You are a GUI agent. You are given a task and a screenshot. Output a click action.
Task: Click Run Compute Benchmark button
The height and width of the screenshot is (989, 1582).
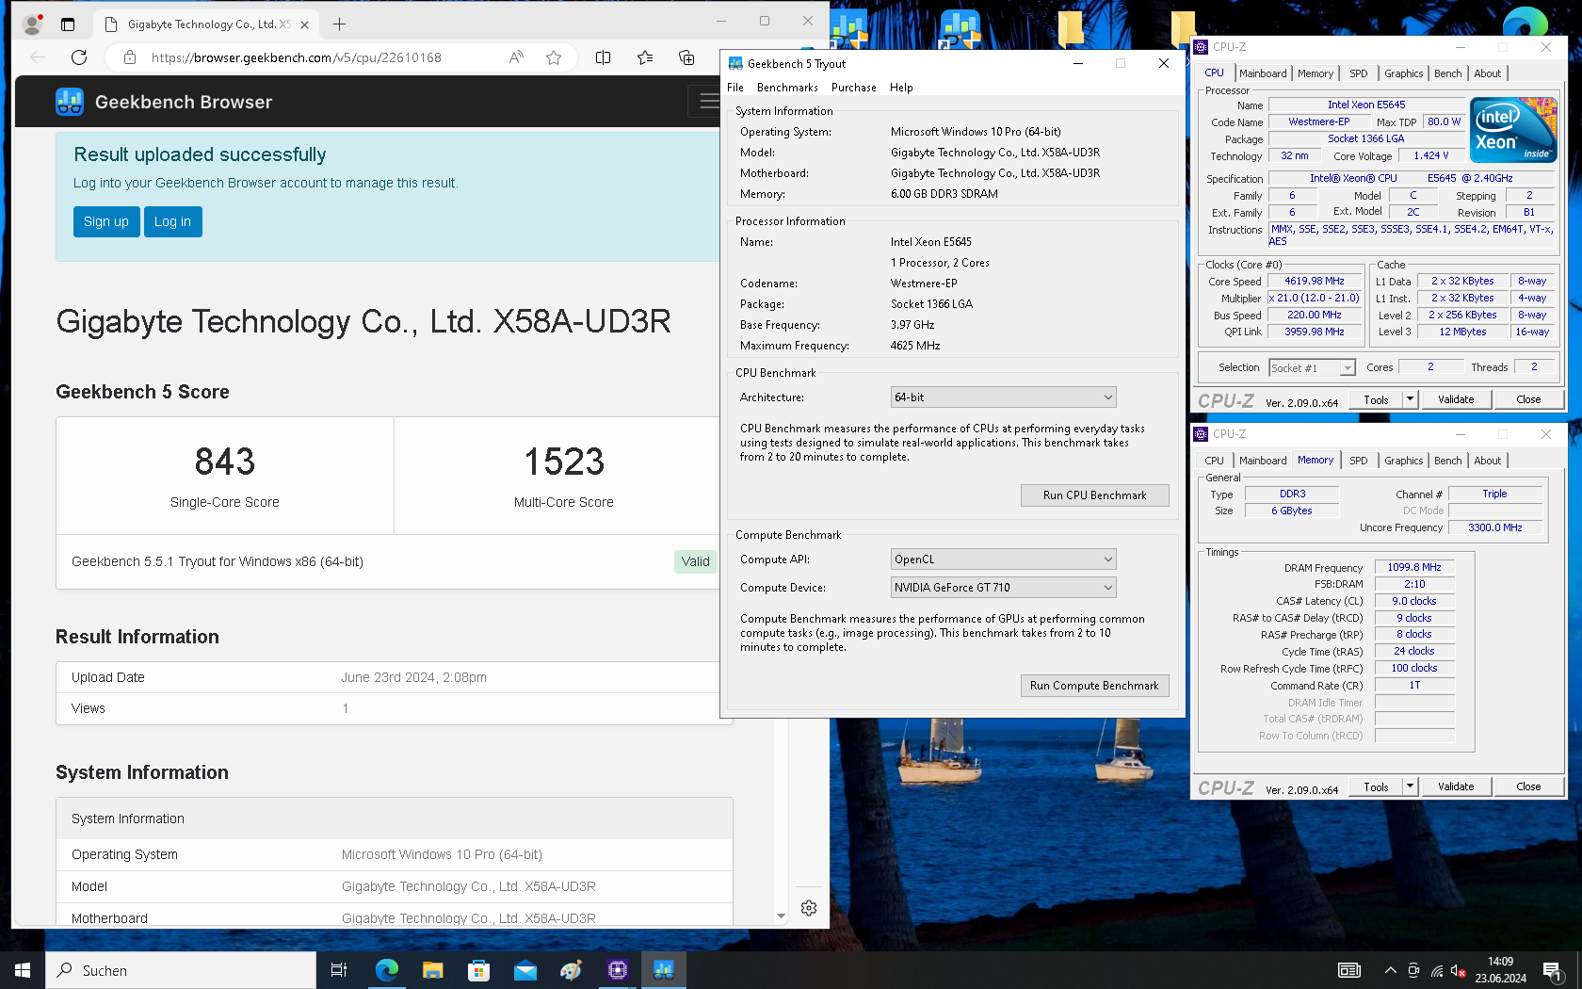click(x=1094, y=686)
